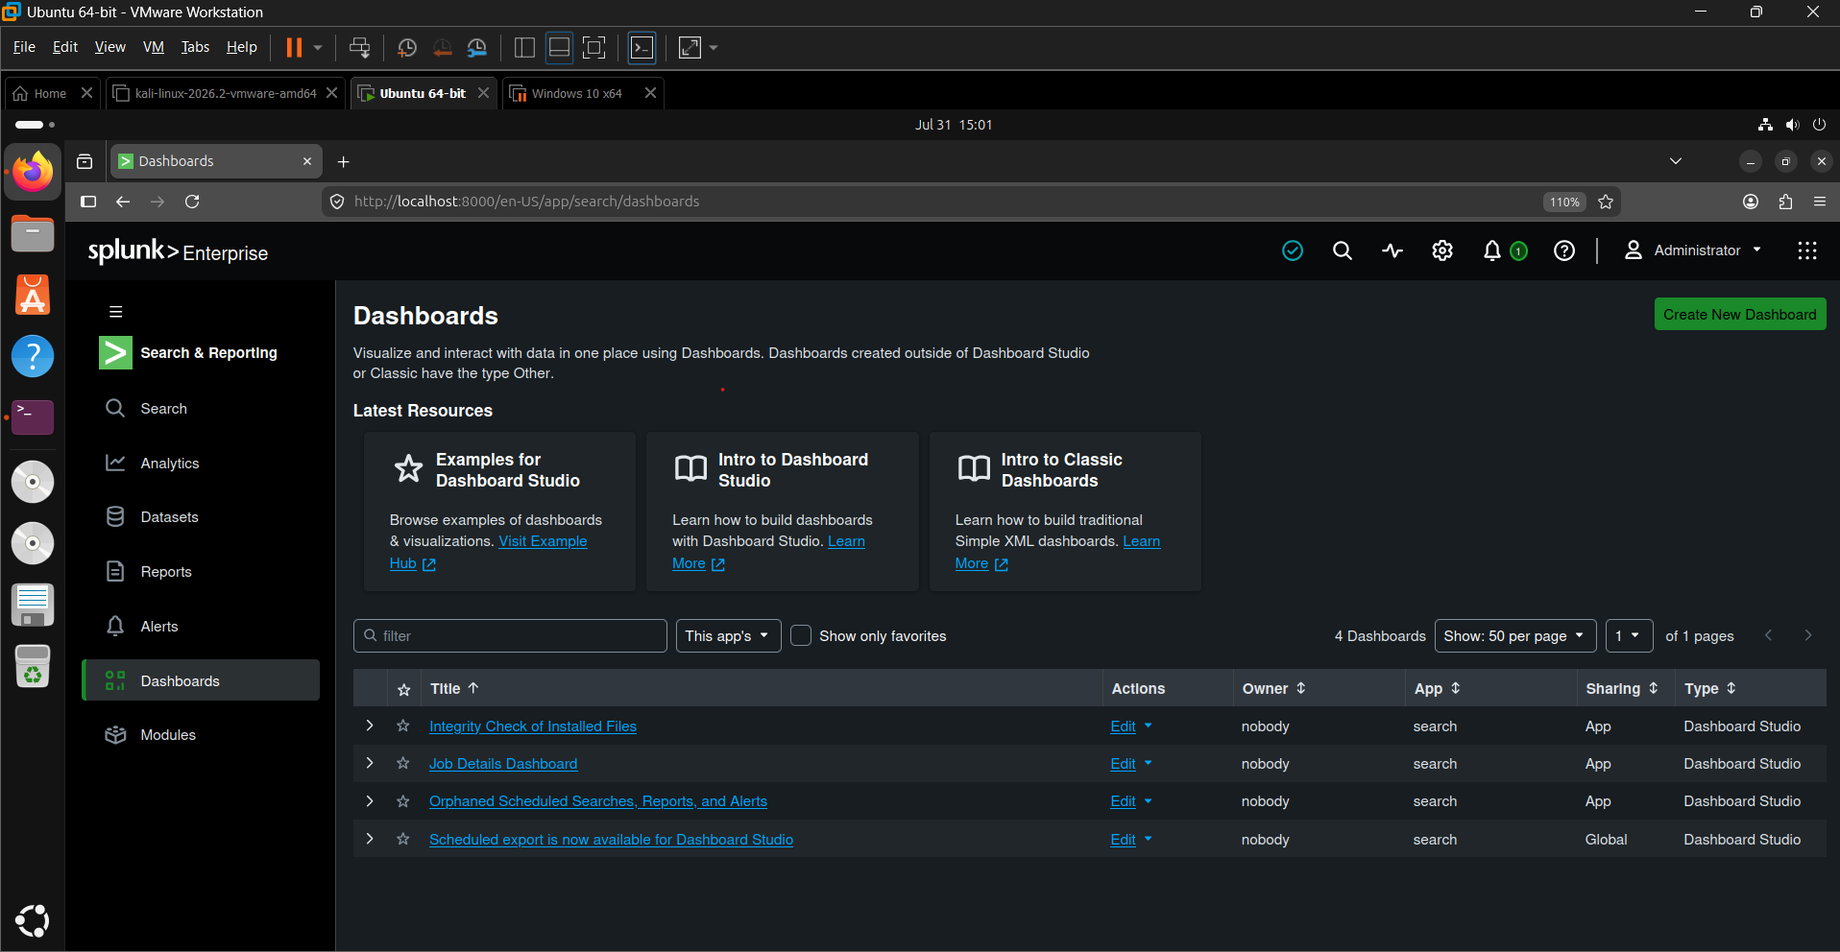1840x952 pixels.
Task: Open VMware console view icon
Action: pos(642,47)
